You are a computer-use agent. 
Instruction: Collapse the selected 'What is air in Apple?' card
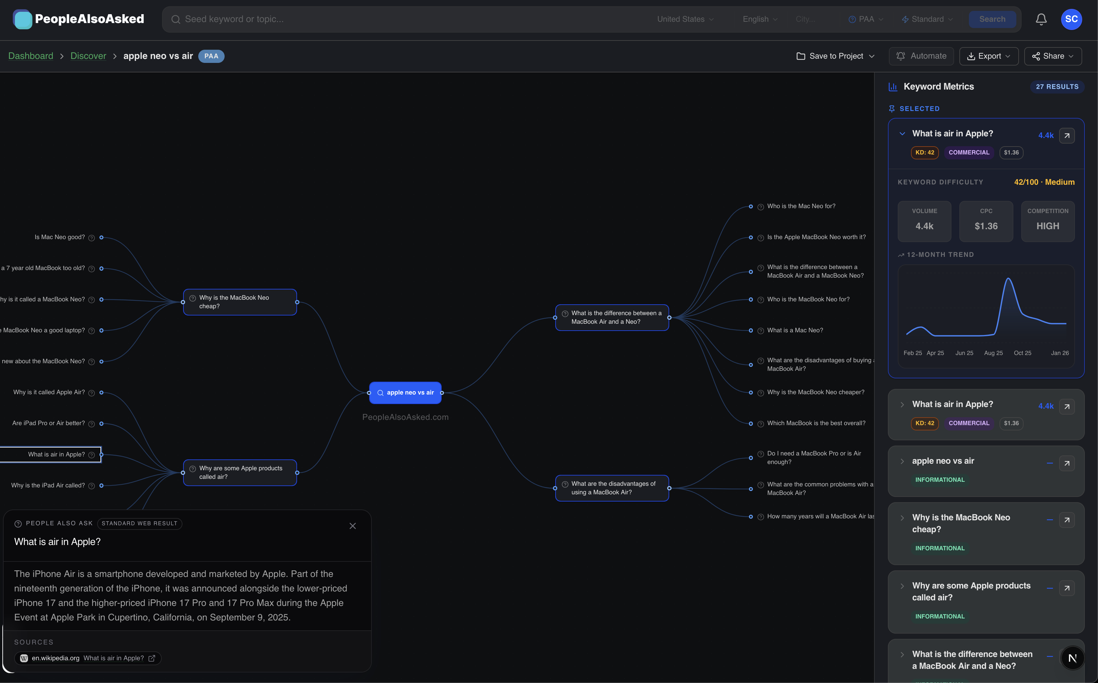[902, 134]
